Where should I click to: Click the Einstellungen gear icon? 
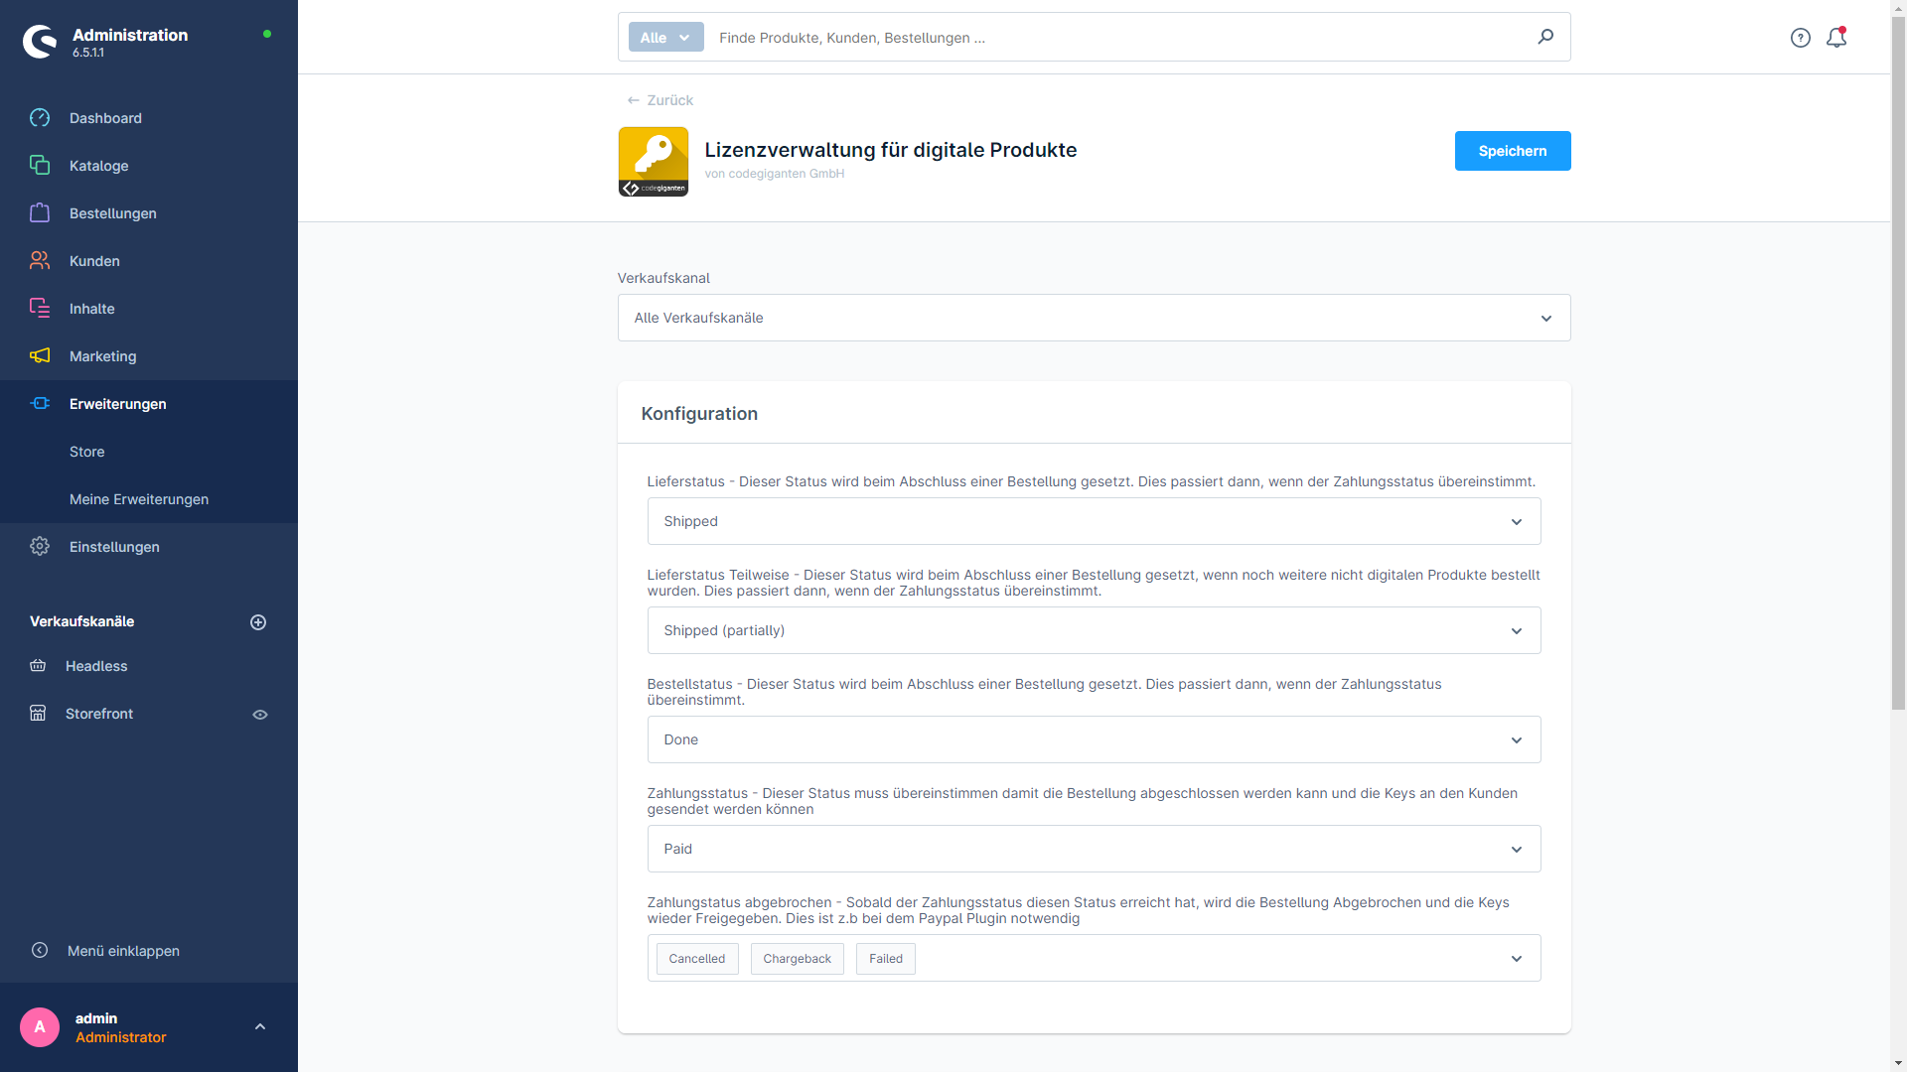click(40, 547)
